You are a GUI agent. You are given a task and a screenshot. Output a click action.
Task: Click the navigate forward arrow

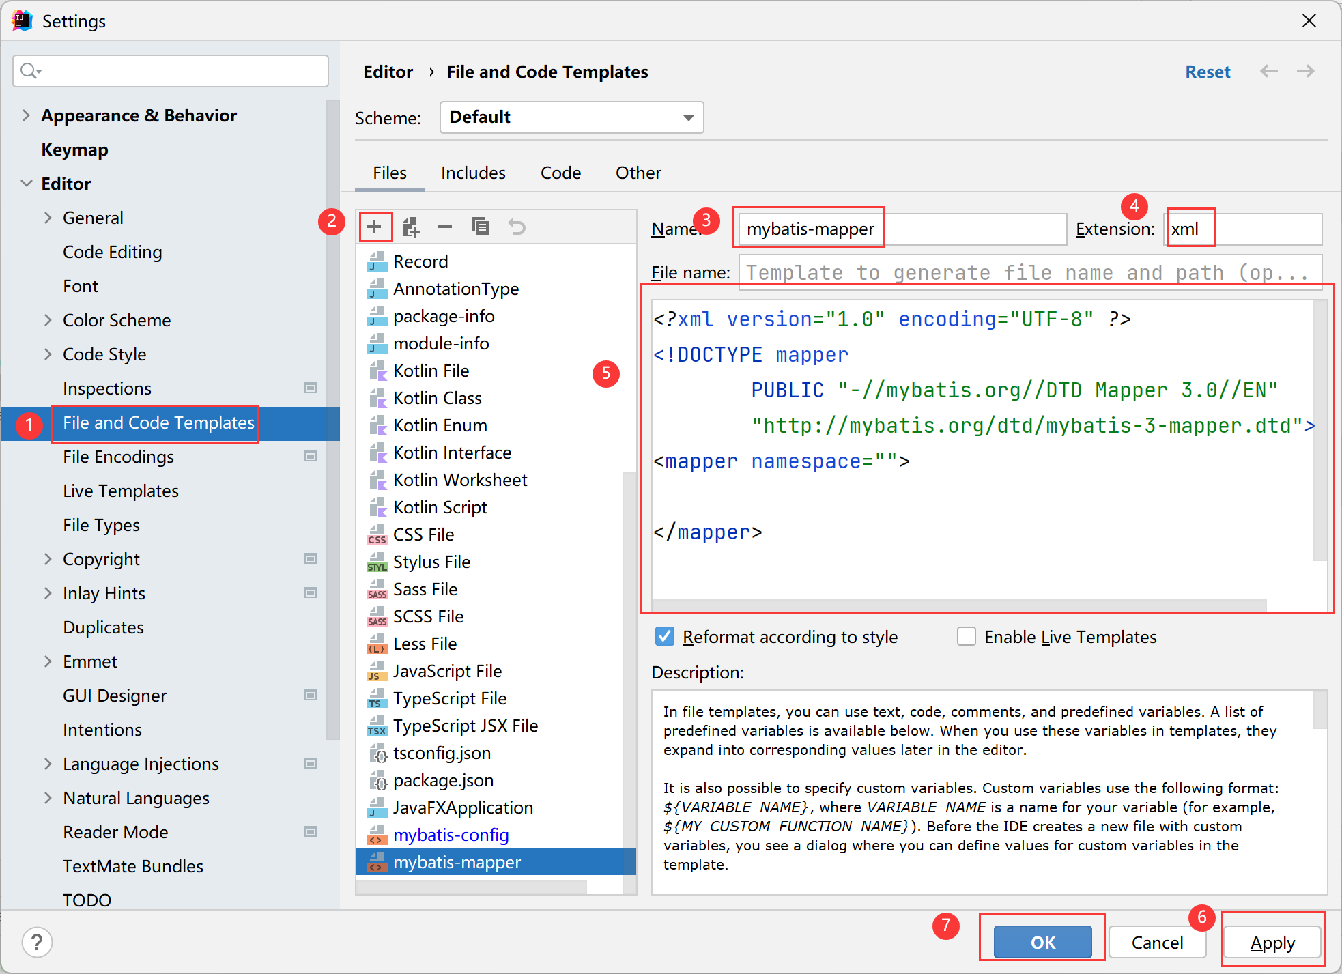(1305, 71)
